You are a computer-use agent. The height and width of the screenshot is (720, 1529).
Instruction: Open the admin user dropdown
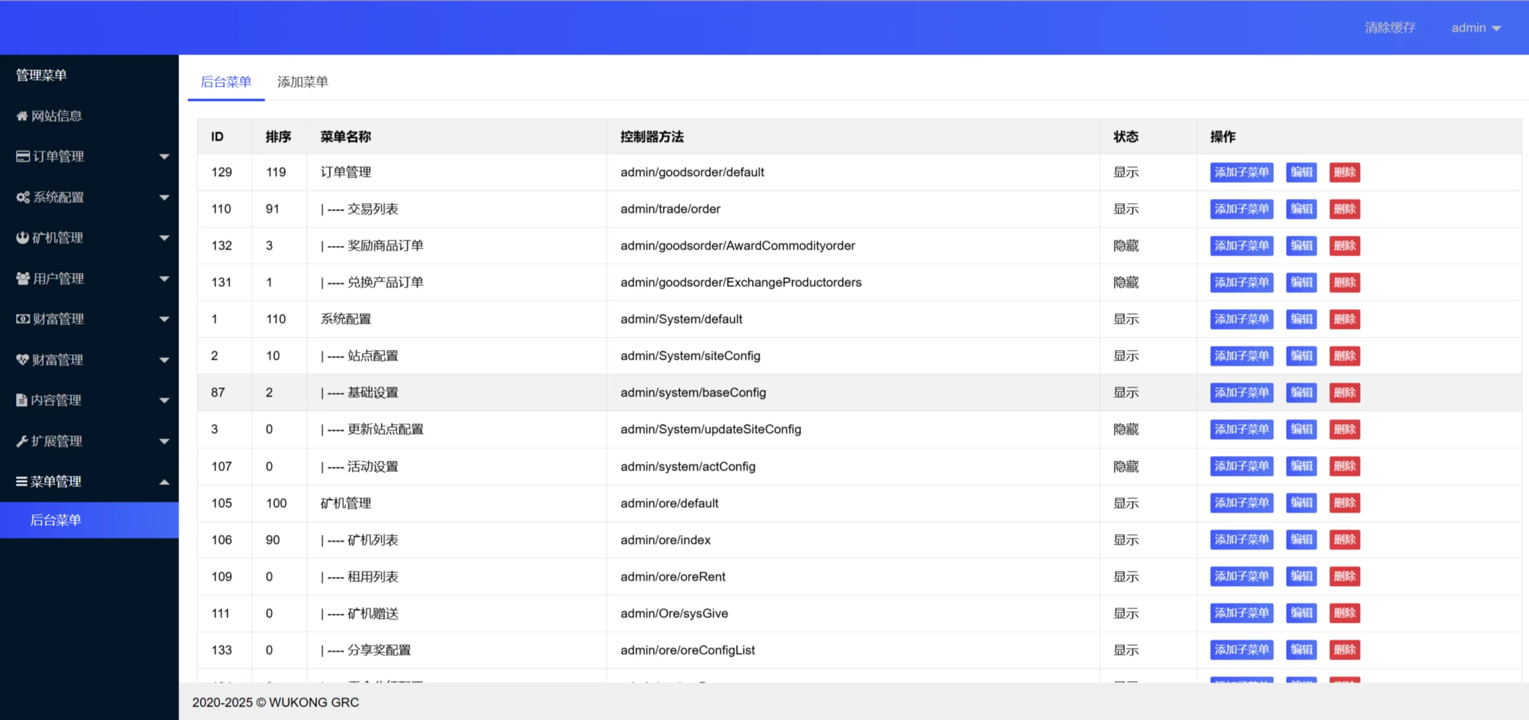[x=1475, y=28]
